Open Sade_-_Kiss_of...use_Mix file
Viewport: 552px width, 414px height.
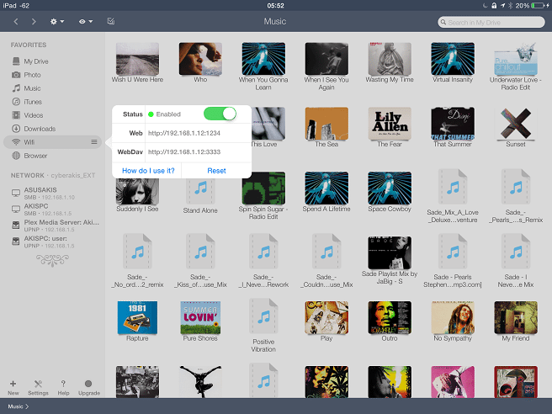200,261
